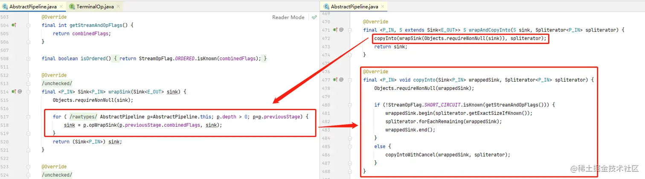
Task: Click the Reader Mode label
Action: point(288,17)
